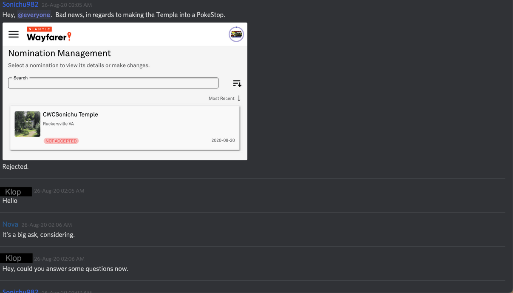
Task: Open Sonichu982's profile from first message
Action: 20,5
